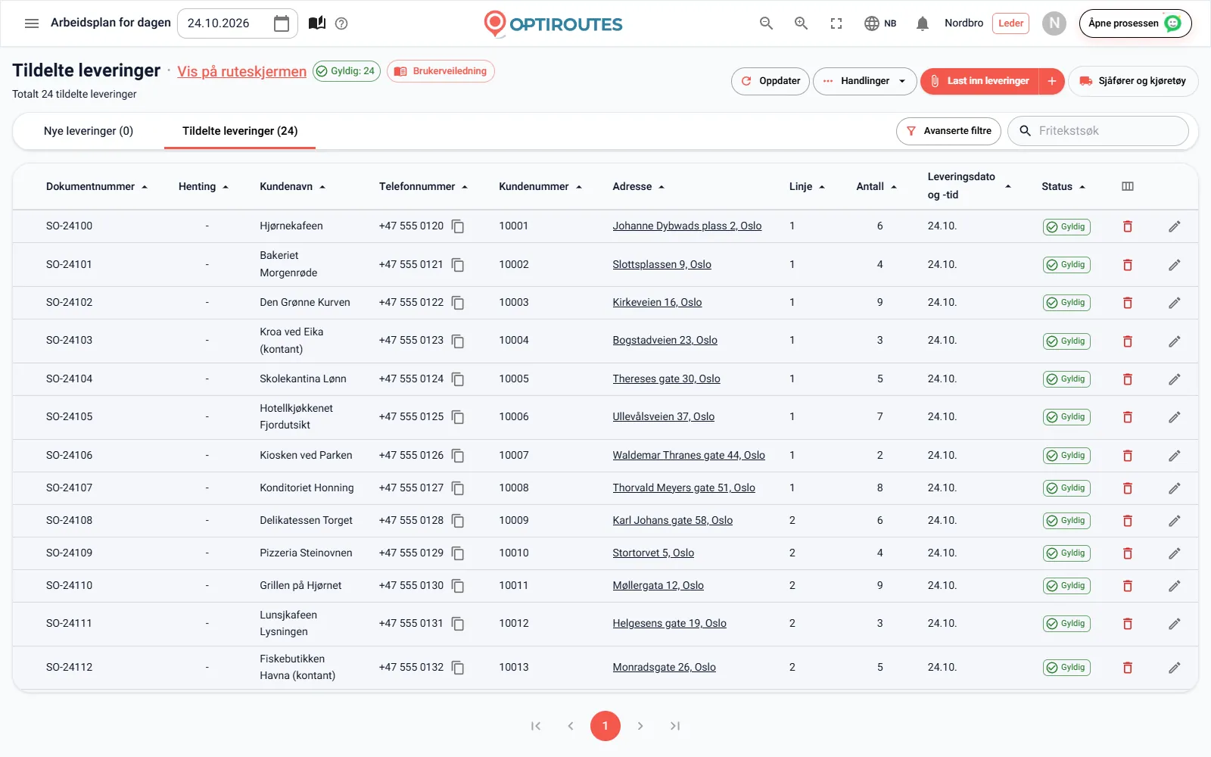The height and width of the screenshot is (757, 1211).
Task: Select page 1 in pagination
Action: (605, 726)
